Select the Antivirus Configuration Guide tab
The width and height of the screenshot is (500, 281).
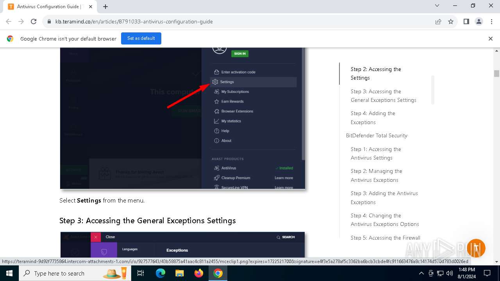pyautogui.click(x=51, y=7)
